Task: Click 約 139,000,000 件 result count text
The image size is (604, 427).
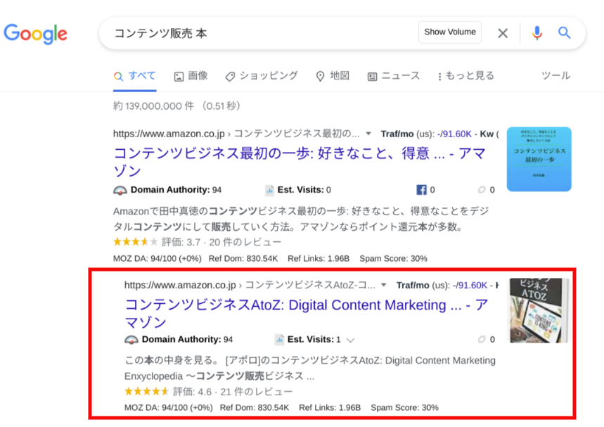Action: pos(154,106)
